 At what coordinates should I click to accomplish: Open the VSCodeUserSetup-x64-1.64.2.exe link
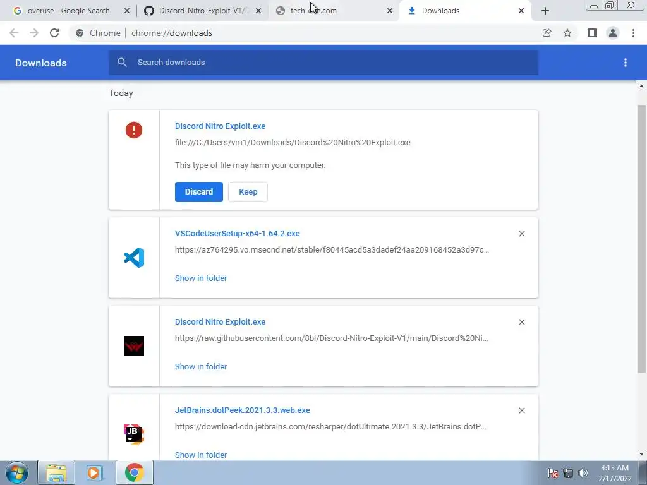coord(238,234)
